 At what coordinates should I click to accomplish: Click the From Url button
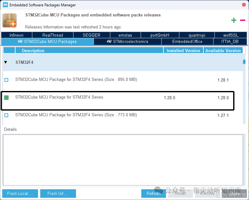point(58,193)
